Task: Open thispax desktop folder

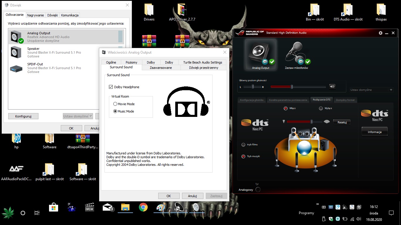Action: click(381, 13)
